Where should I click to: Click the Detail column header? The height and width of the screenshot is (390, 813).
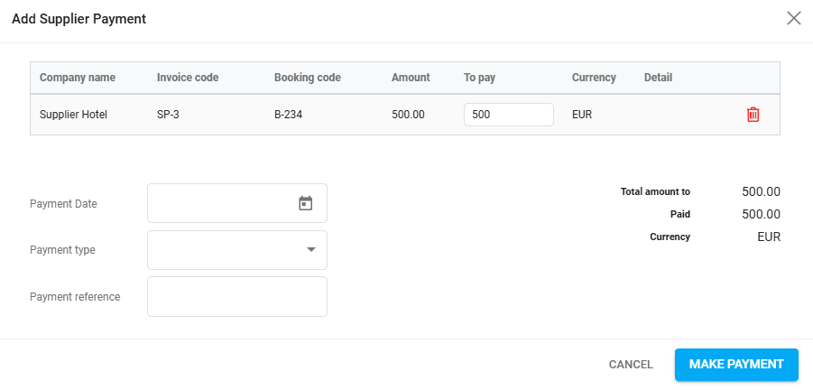pos(658,78)
